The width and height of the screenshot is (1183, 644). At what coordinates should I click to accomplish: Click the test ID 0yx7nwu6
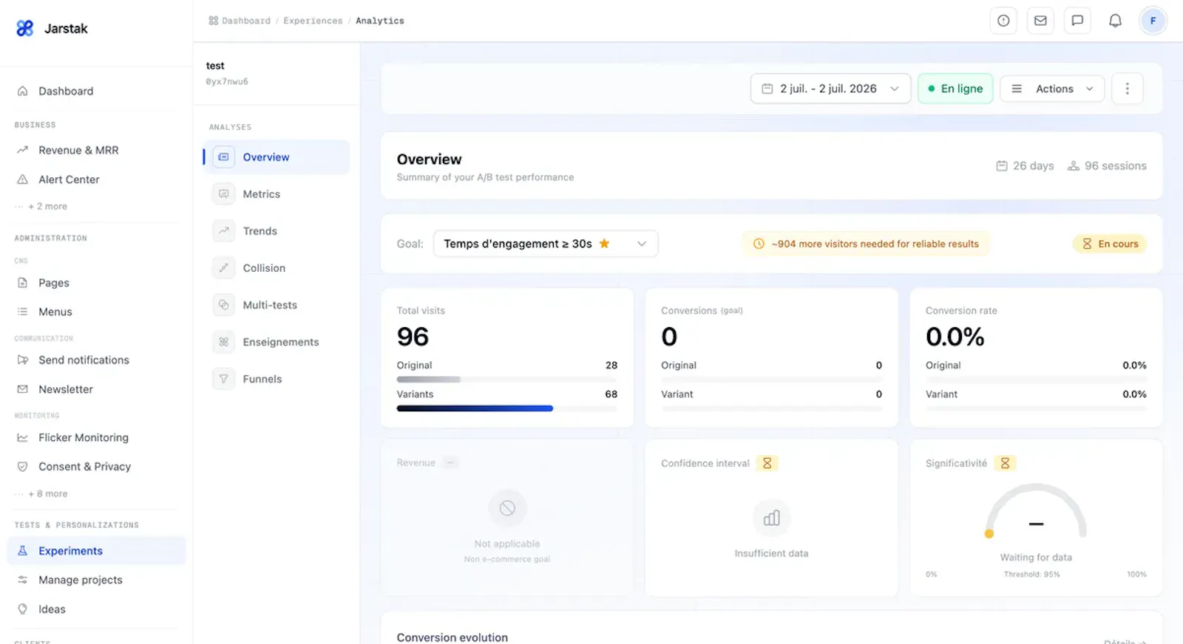[227, 82]
